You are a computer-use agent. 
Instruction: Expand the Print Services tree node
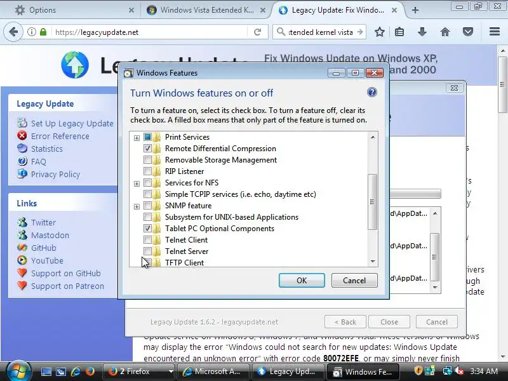[137, 138]
